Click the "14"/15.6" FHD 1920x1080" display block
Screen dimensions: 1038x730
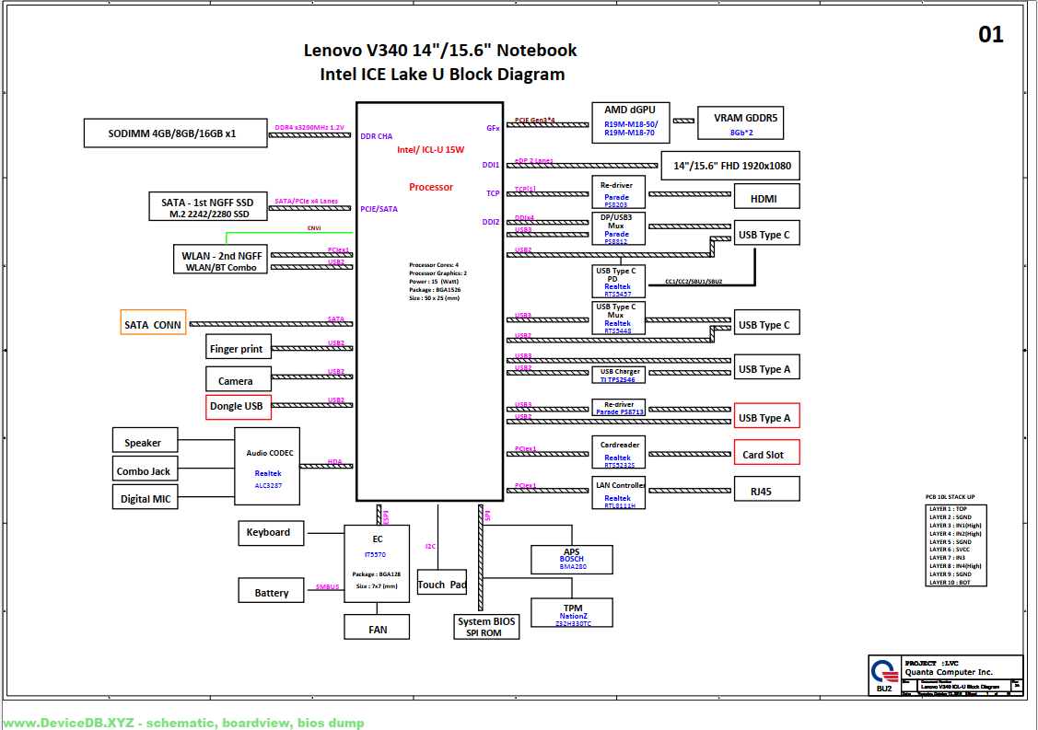click(730, 166)
